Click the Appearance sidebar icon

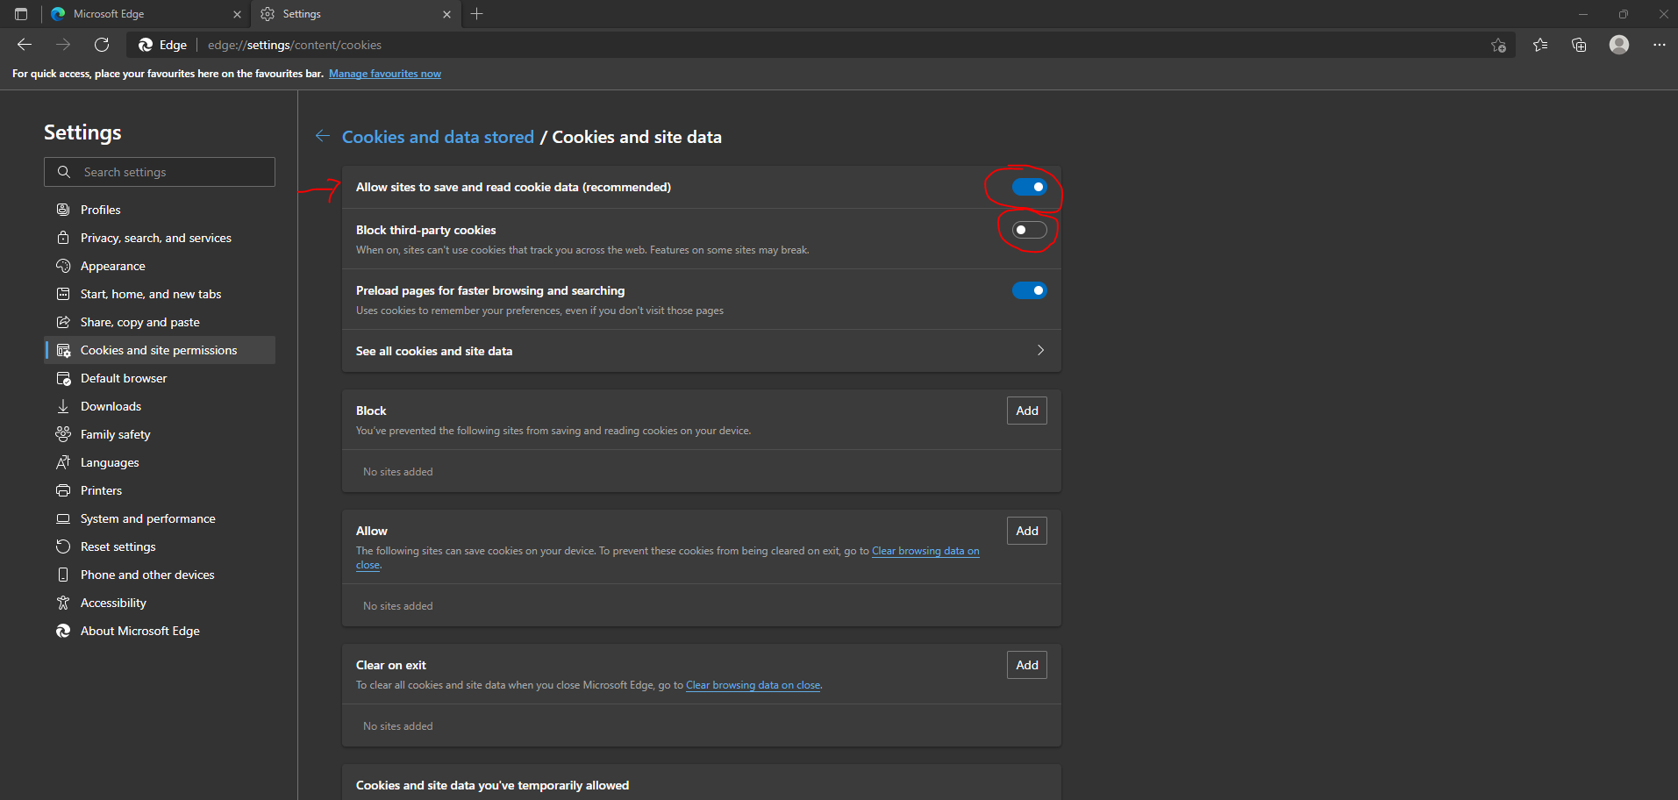click(63, 266)
